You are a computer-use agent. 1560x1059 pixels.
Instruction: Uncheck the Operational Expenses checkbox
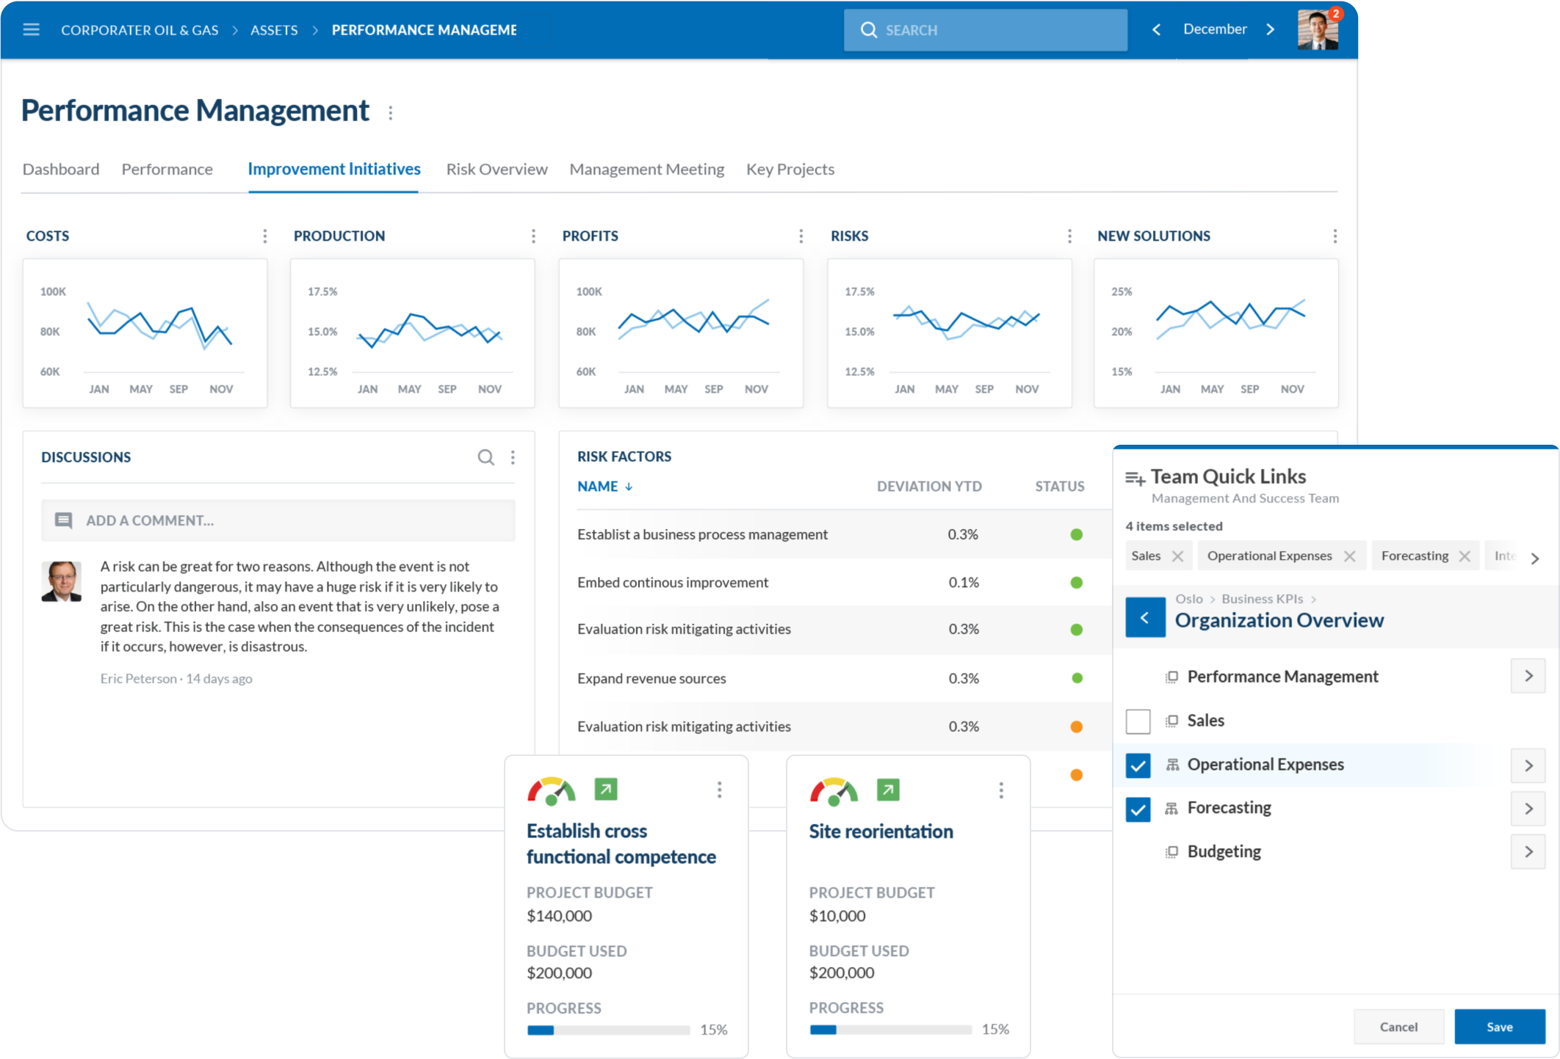(x=1138, y=765)
